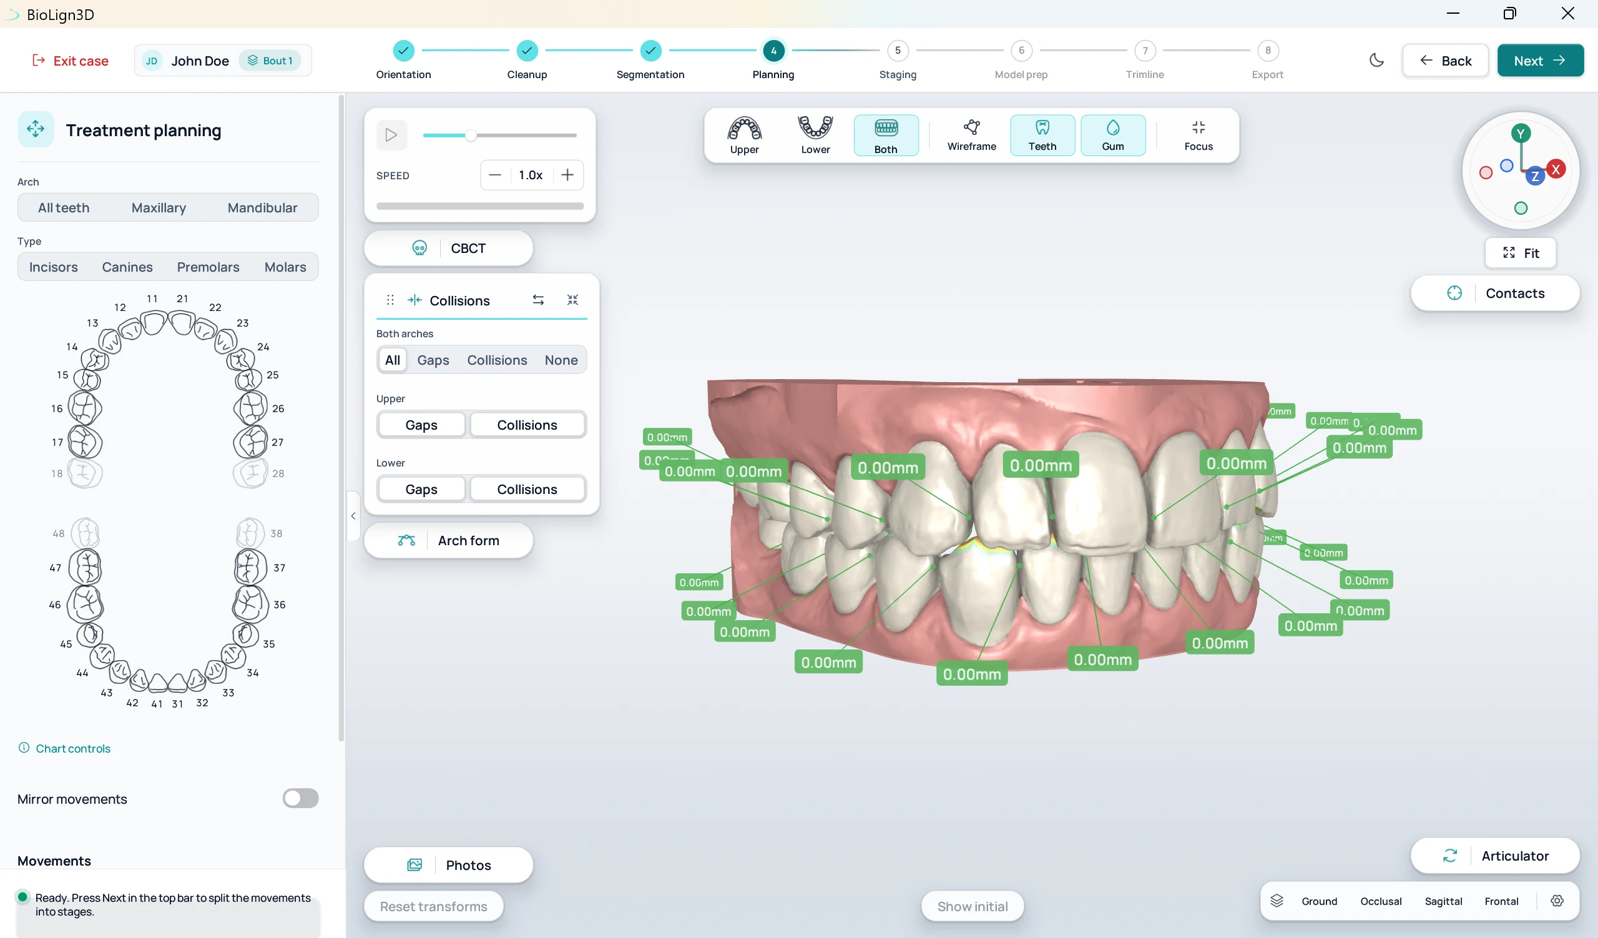Click the Z axis on orientation gizmo
This screenshot has width=1598, height=938.
(1534, 176)
